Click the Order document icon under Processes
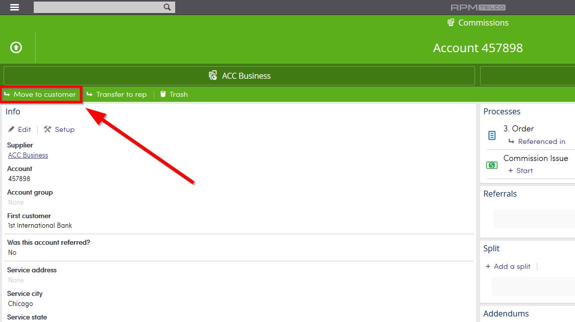Screen dimensions: 575x322 491,134
